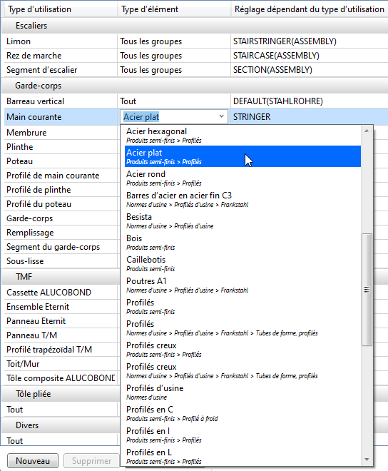Select the Cassette ALUCOBOND row

pos(61,293)
